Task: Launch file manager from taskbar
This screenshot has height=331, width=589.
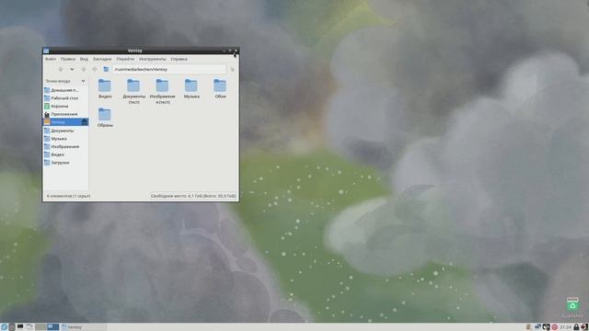Action: coord(29,327)
